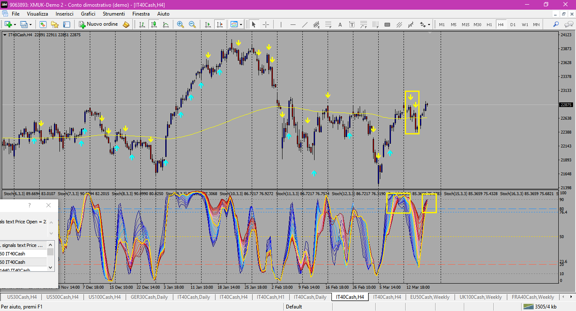Viewport: 576px width, 311px height.
Task: Toggle the Terminal panel icon
Action: pos(67,24)
